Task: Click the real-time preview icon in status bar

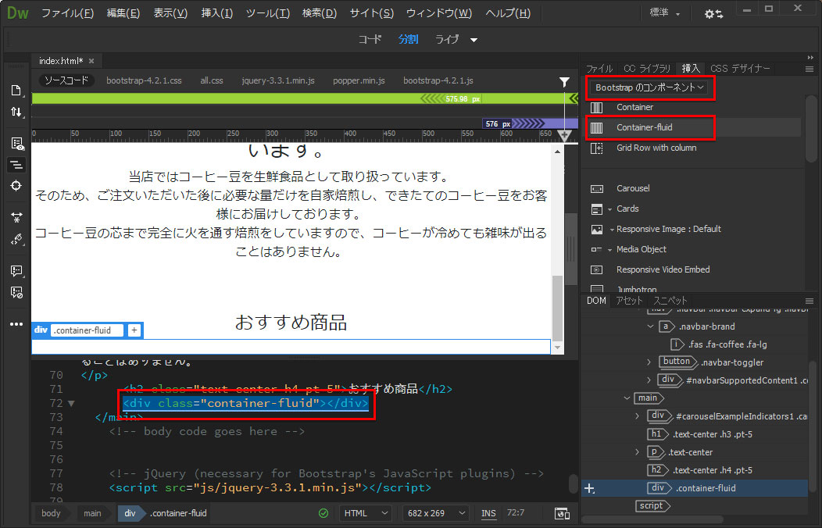Action: (561, 513)
